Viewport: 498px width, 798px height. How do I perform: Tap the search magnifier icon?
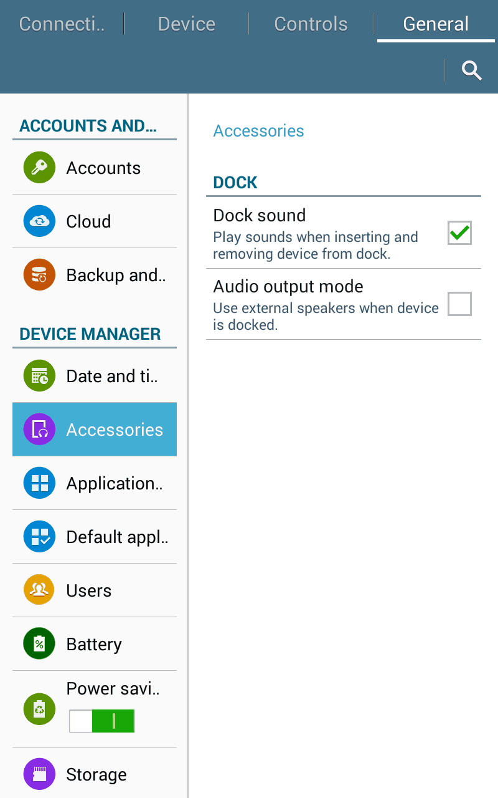[472, 70]
